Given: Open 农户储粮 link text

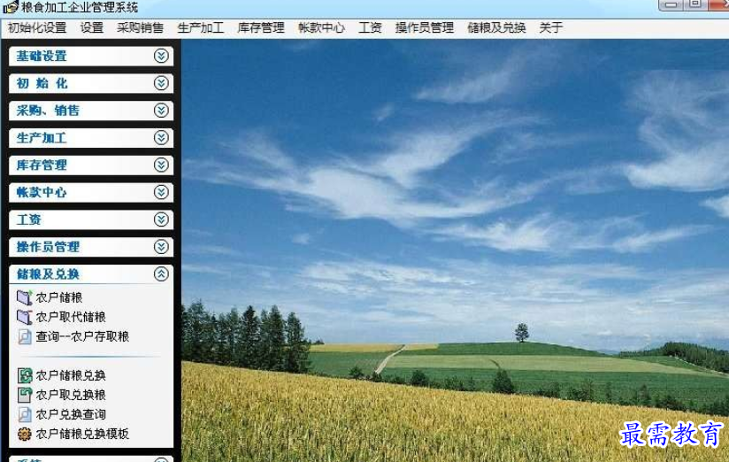Looking at the screenshot, I should tap(59, 297).
